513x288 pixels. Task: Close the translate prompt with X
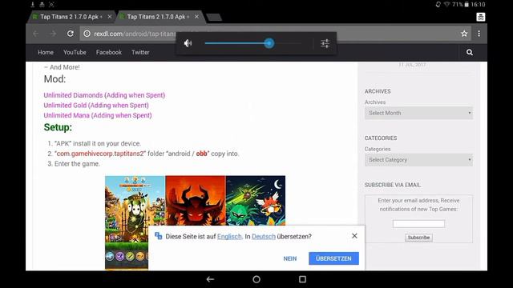point(354,236)
